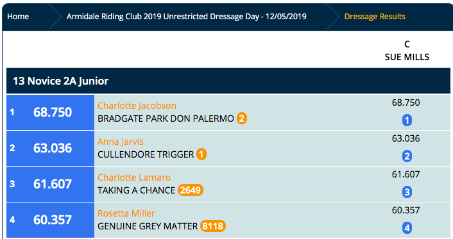Open Armidale Riding Club 2019 event breadcrumb
Image resolution: width=453 pixels, height=239 pixels.
pos(186,17)
